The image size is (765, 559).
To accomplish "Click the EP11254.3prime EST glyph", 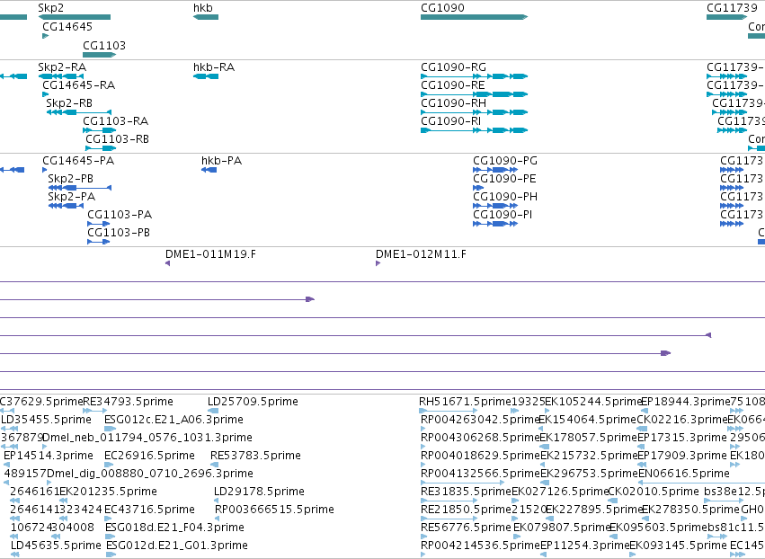I will [544, 555].
